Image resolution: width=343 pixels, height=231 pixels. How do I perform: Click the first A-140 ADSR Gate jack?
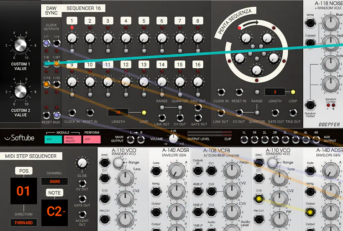coord(156,171)
